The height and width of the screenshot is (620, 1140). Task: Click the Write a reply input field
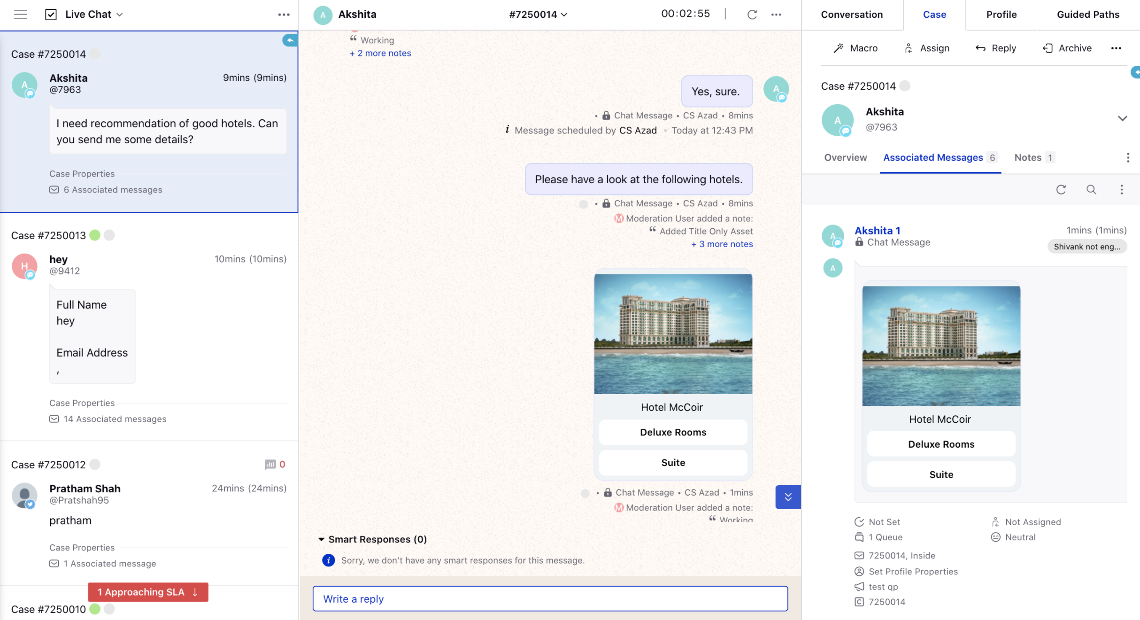point(550,598)
